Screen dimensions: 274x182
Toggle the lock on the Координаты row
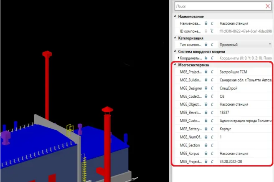206,58
